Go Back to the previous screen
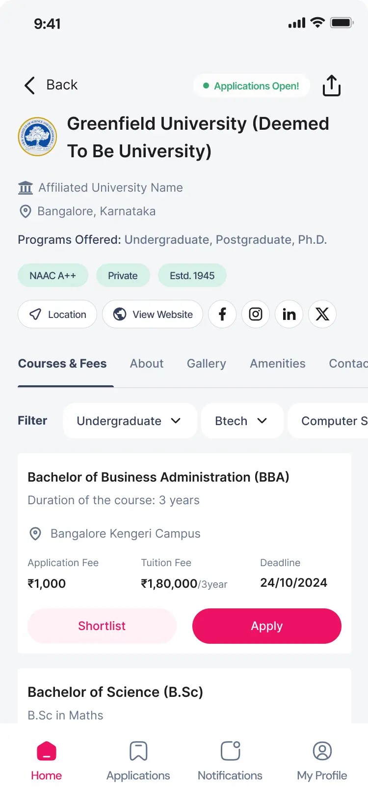Screen dimensions: 368x803 (x=51, y=85)
